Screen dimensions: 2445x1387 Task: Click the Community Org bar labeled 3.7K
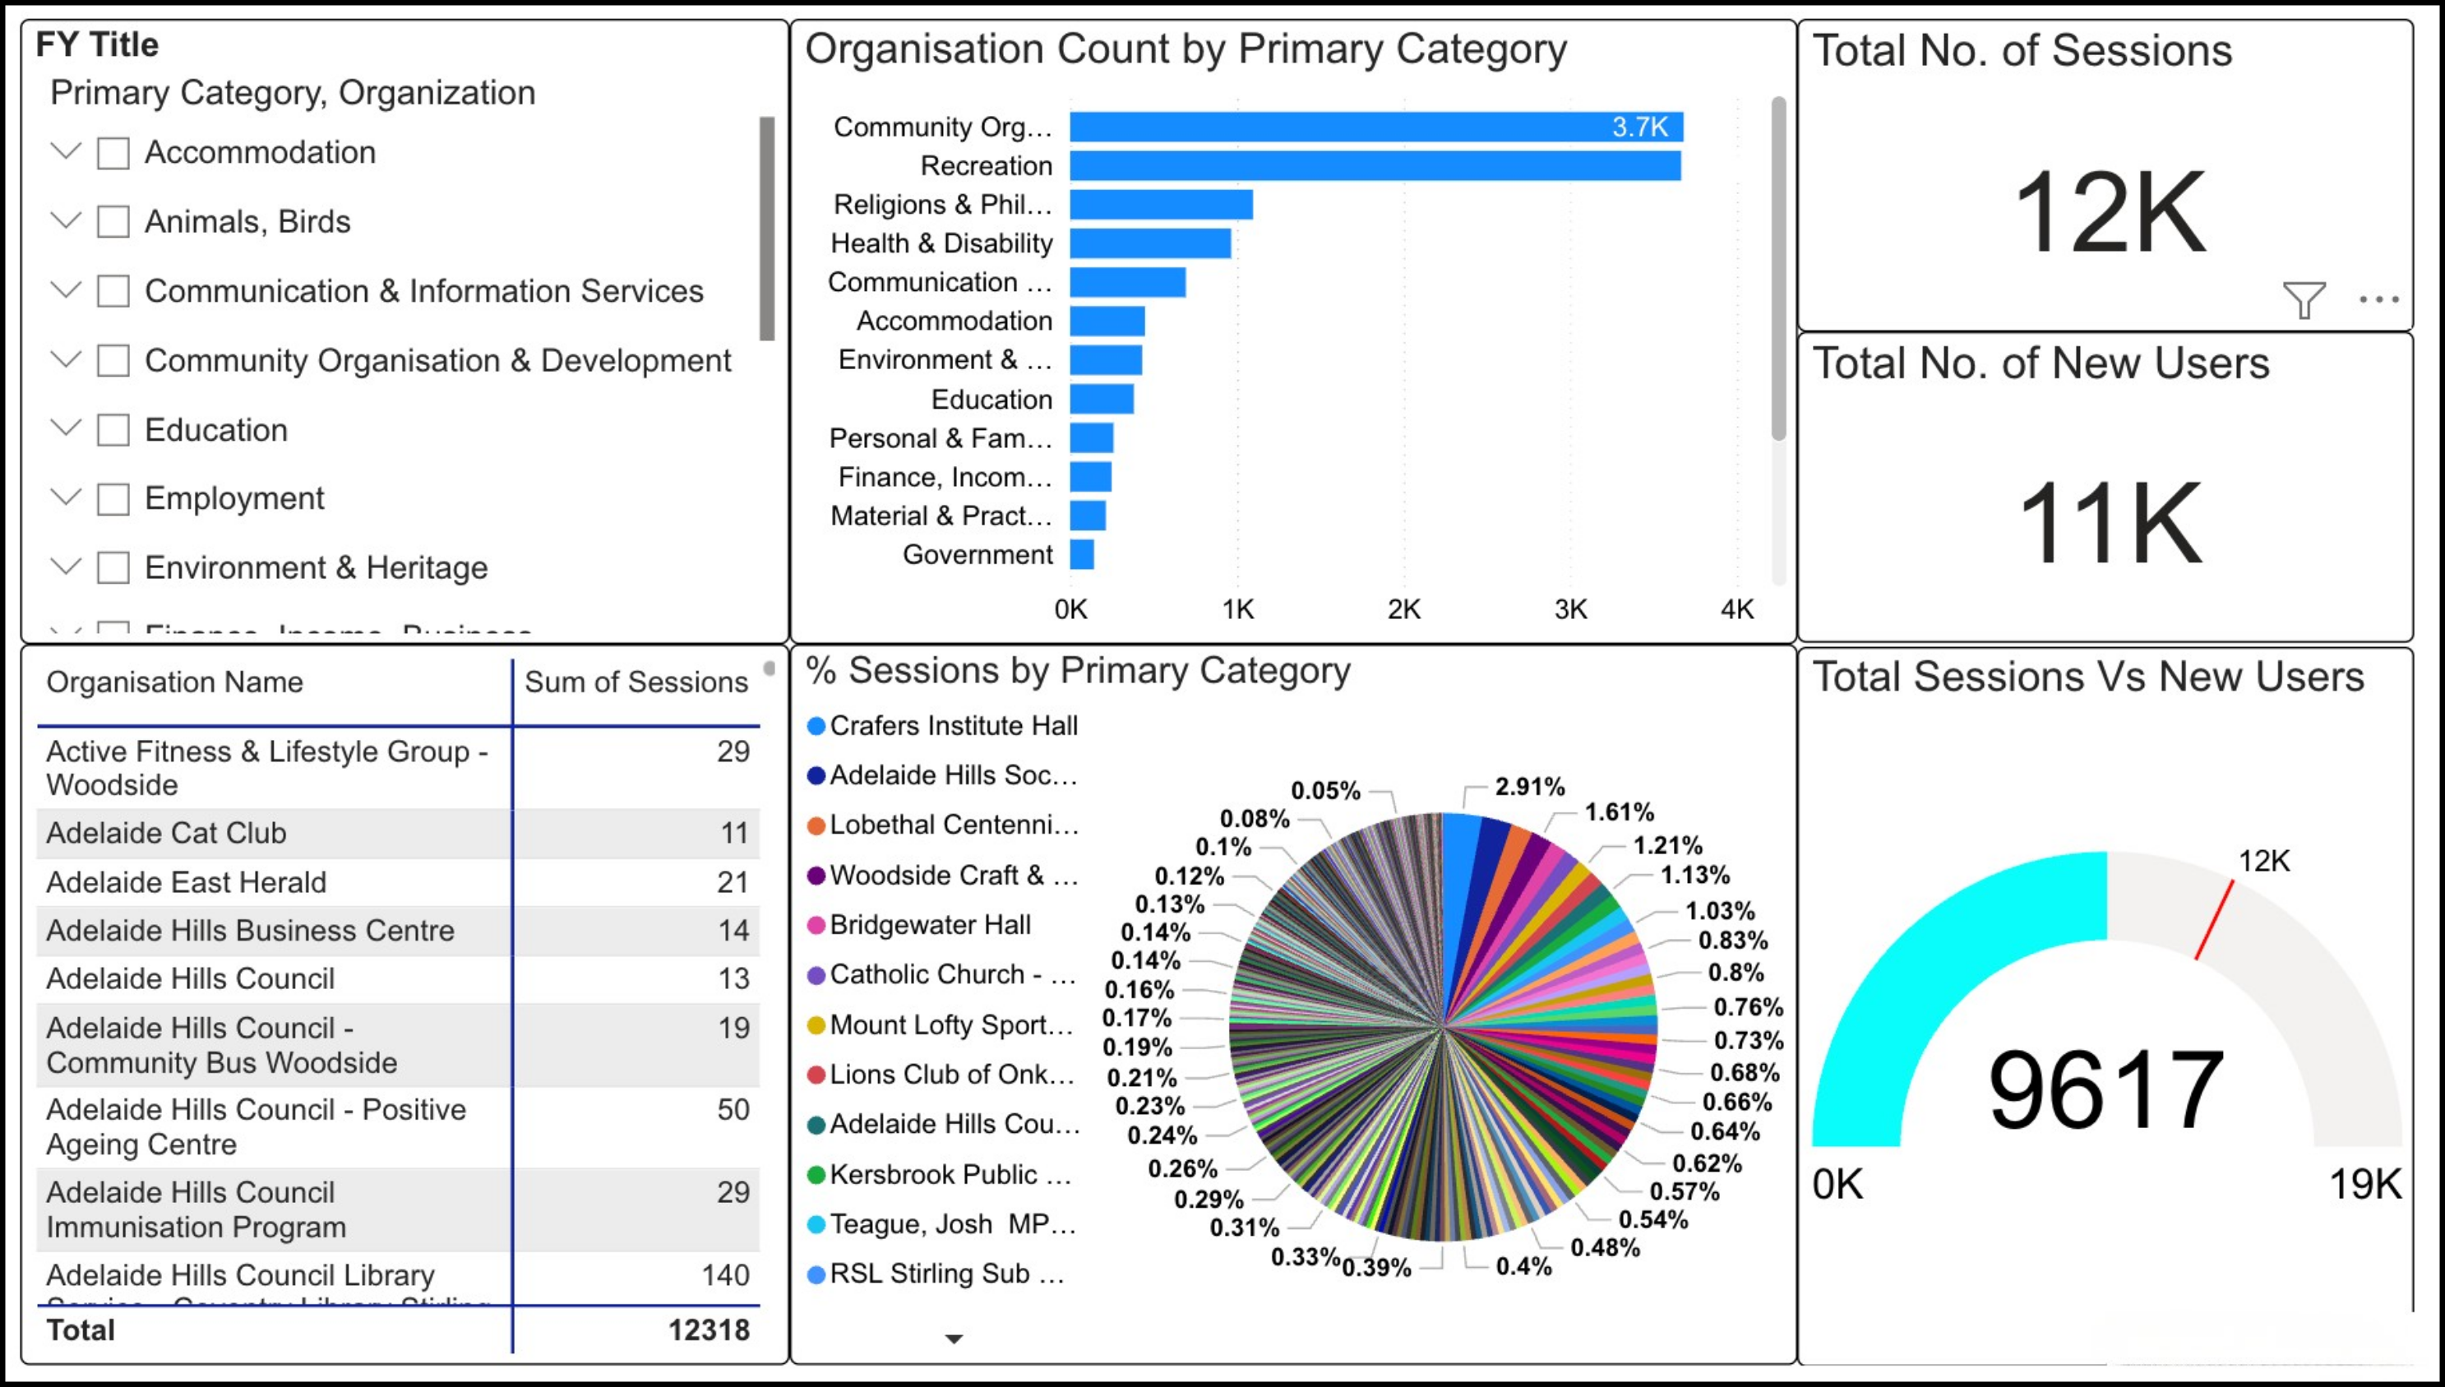point(1375,127)
